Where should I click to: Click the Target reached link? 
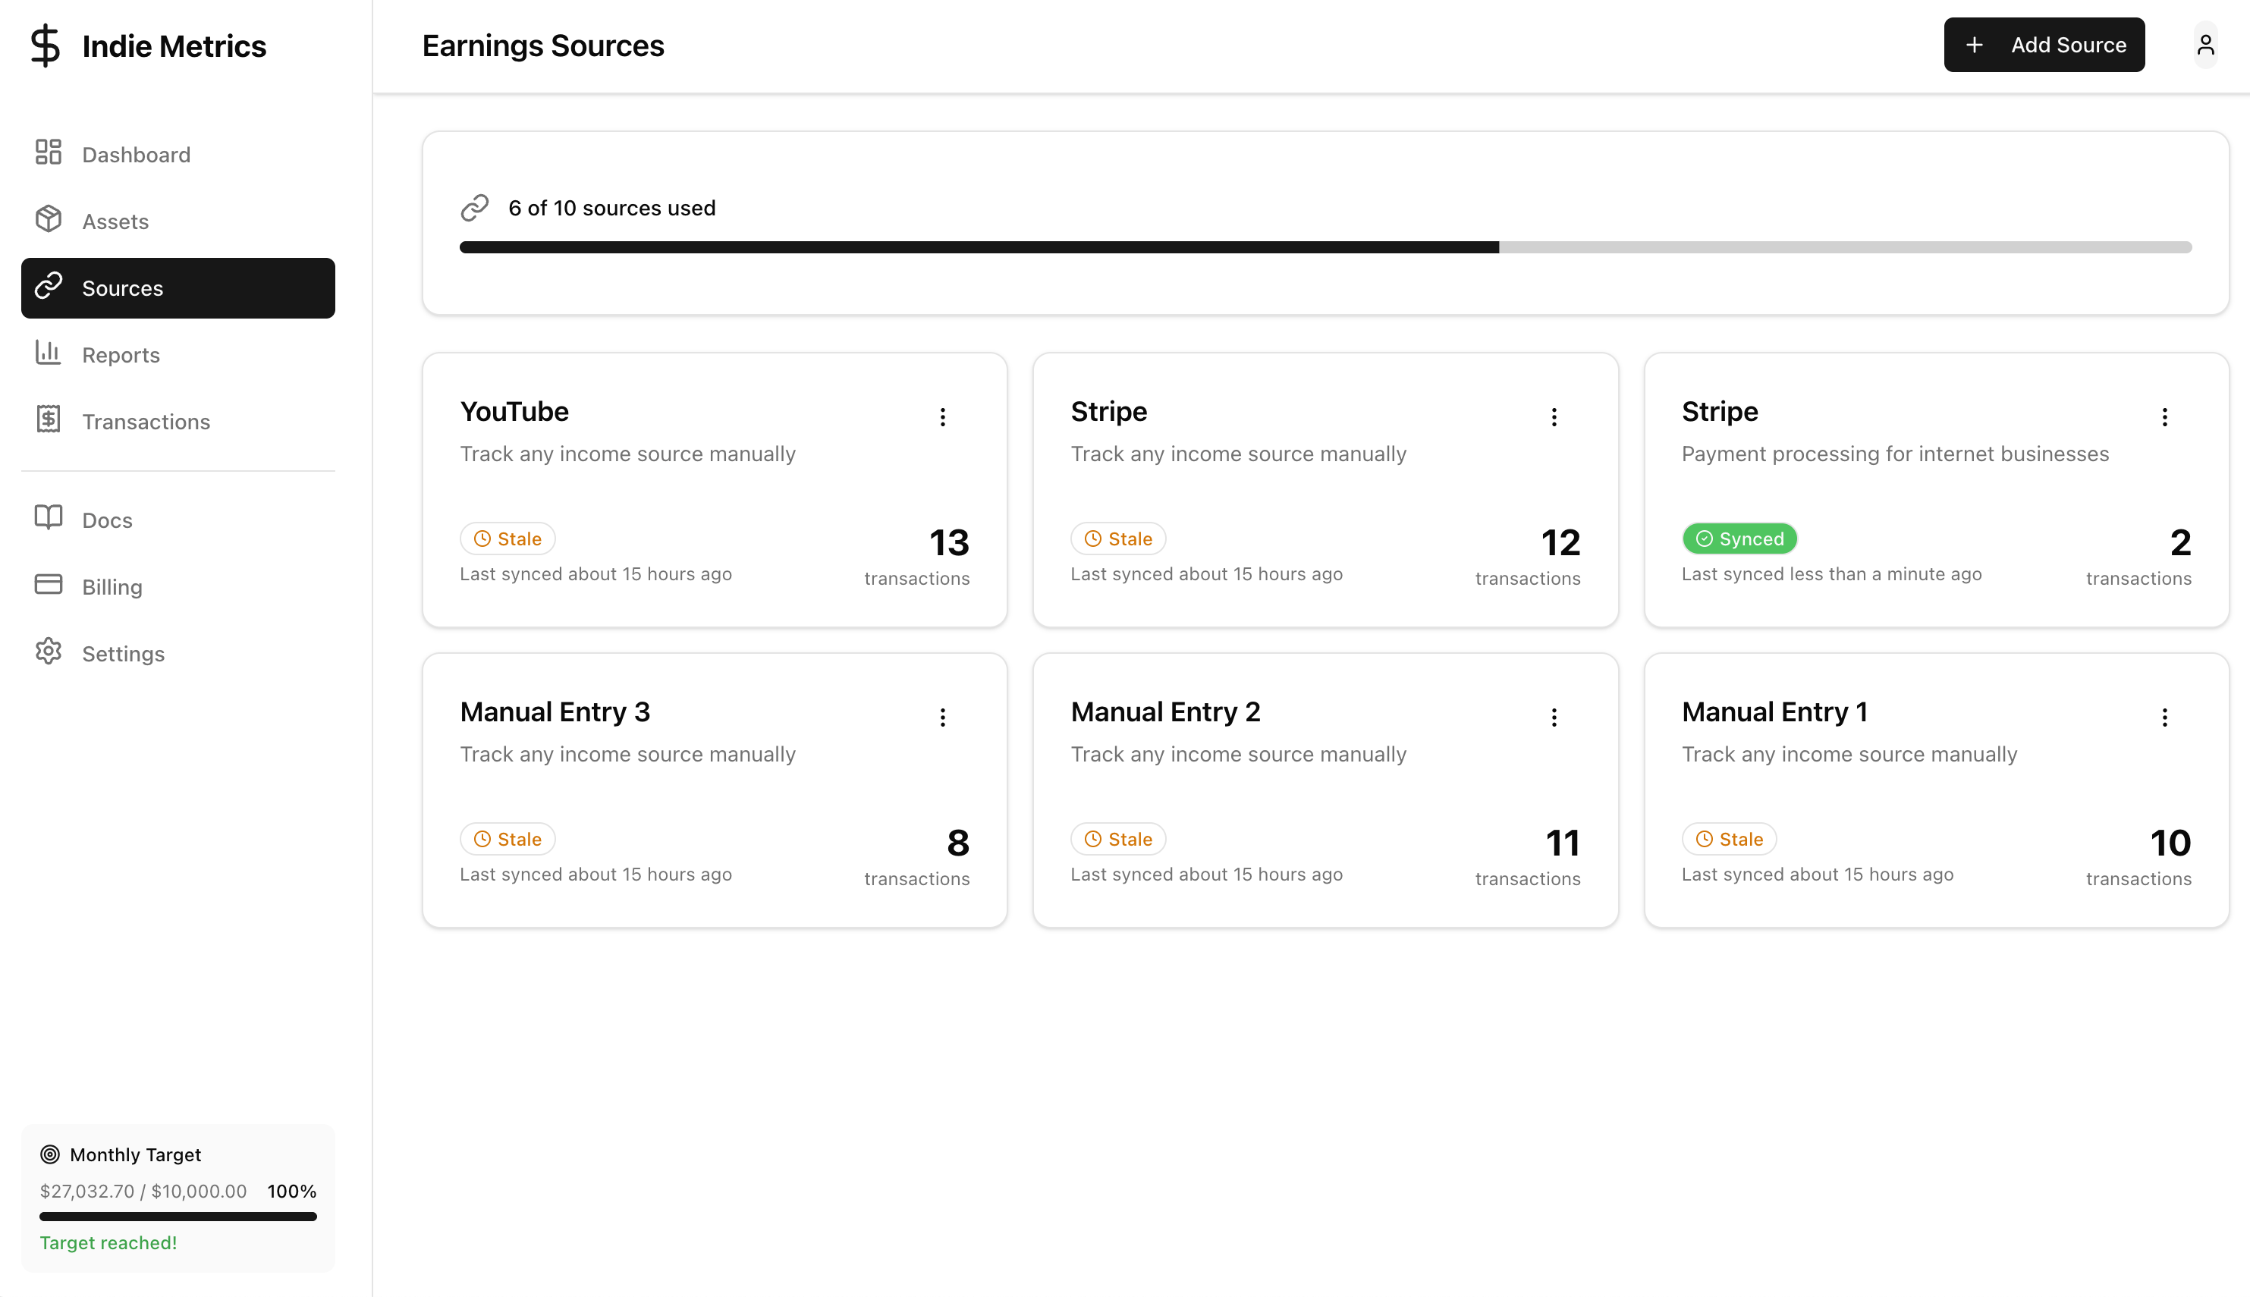pyautogui.click(x=108, y=1242)
